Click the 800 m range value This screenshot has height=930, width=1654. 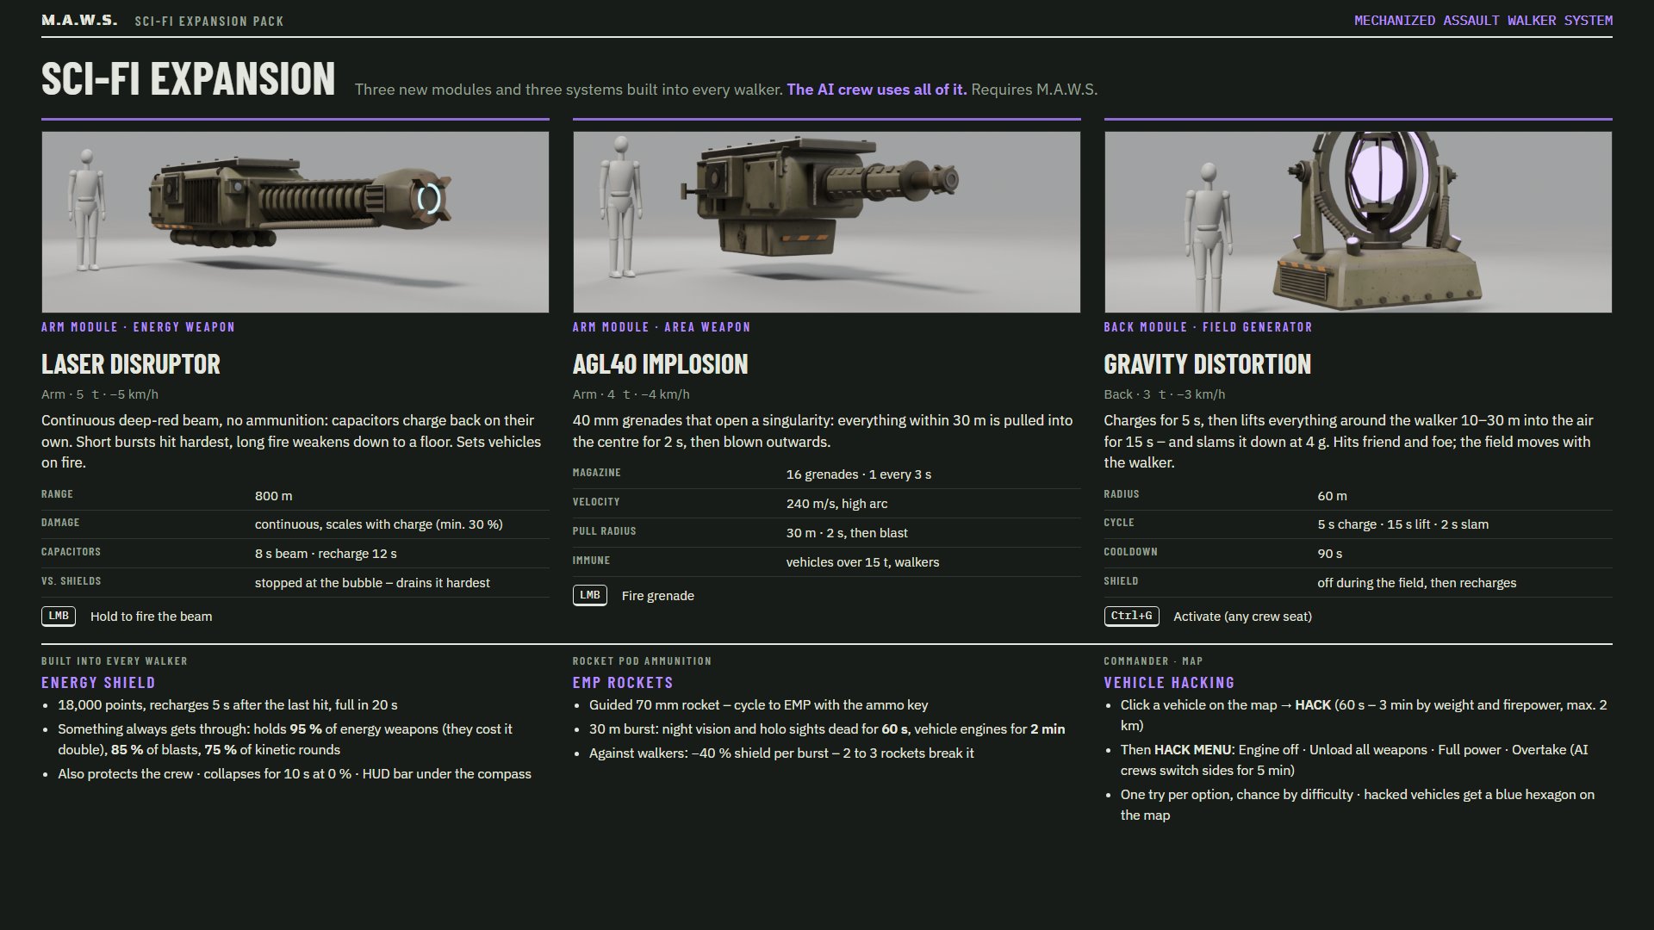273,496
